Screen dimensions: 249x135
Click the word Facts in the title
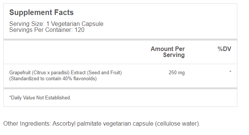click(x=64, y=12)
